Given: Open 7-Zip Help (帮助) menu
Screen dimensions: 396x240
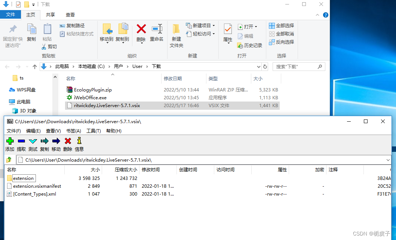Looking at the screenshot, I should (x=114, y=131).
